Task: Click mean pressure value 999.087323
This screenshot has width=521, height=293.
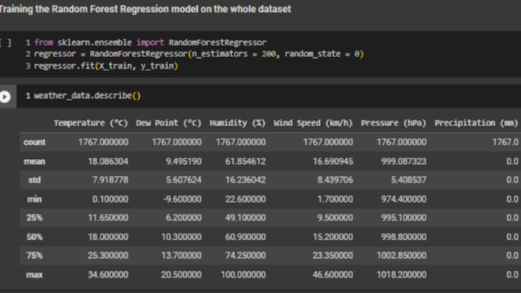Action: tap(403, 162)
